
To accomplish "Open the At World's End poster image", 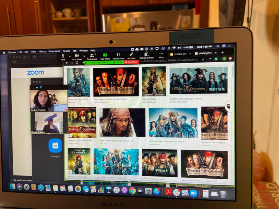I will tap(82, 122).
